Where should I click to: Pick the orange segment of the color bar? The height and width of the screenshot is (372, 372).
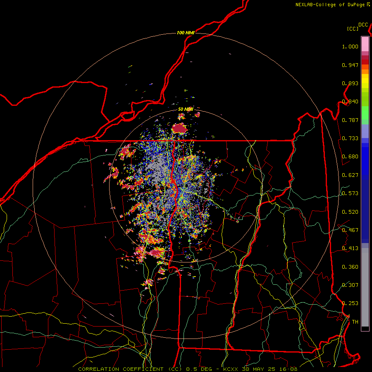click(365, 72)
